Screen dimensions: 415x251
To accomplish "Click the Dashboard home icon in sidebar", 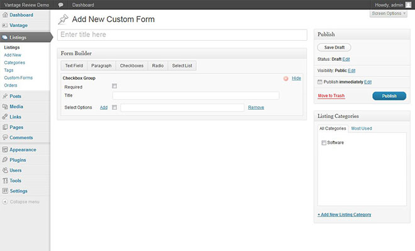I will (5, 14).
